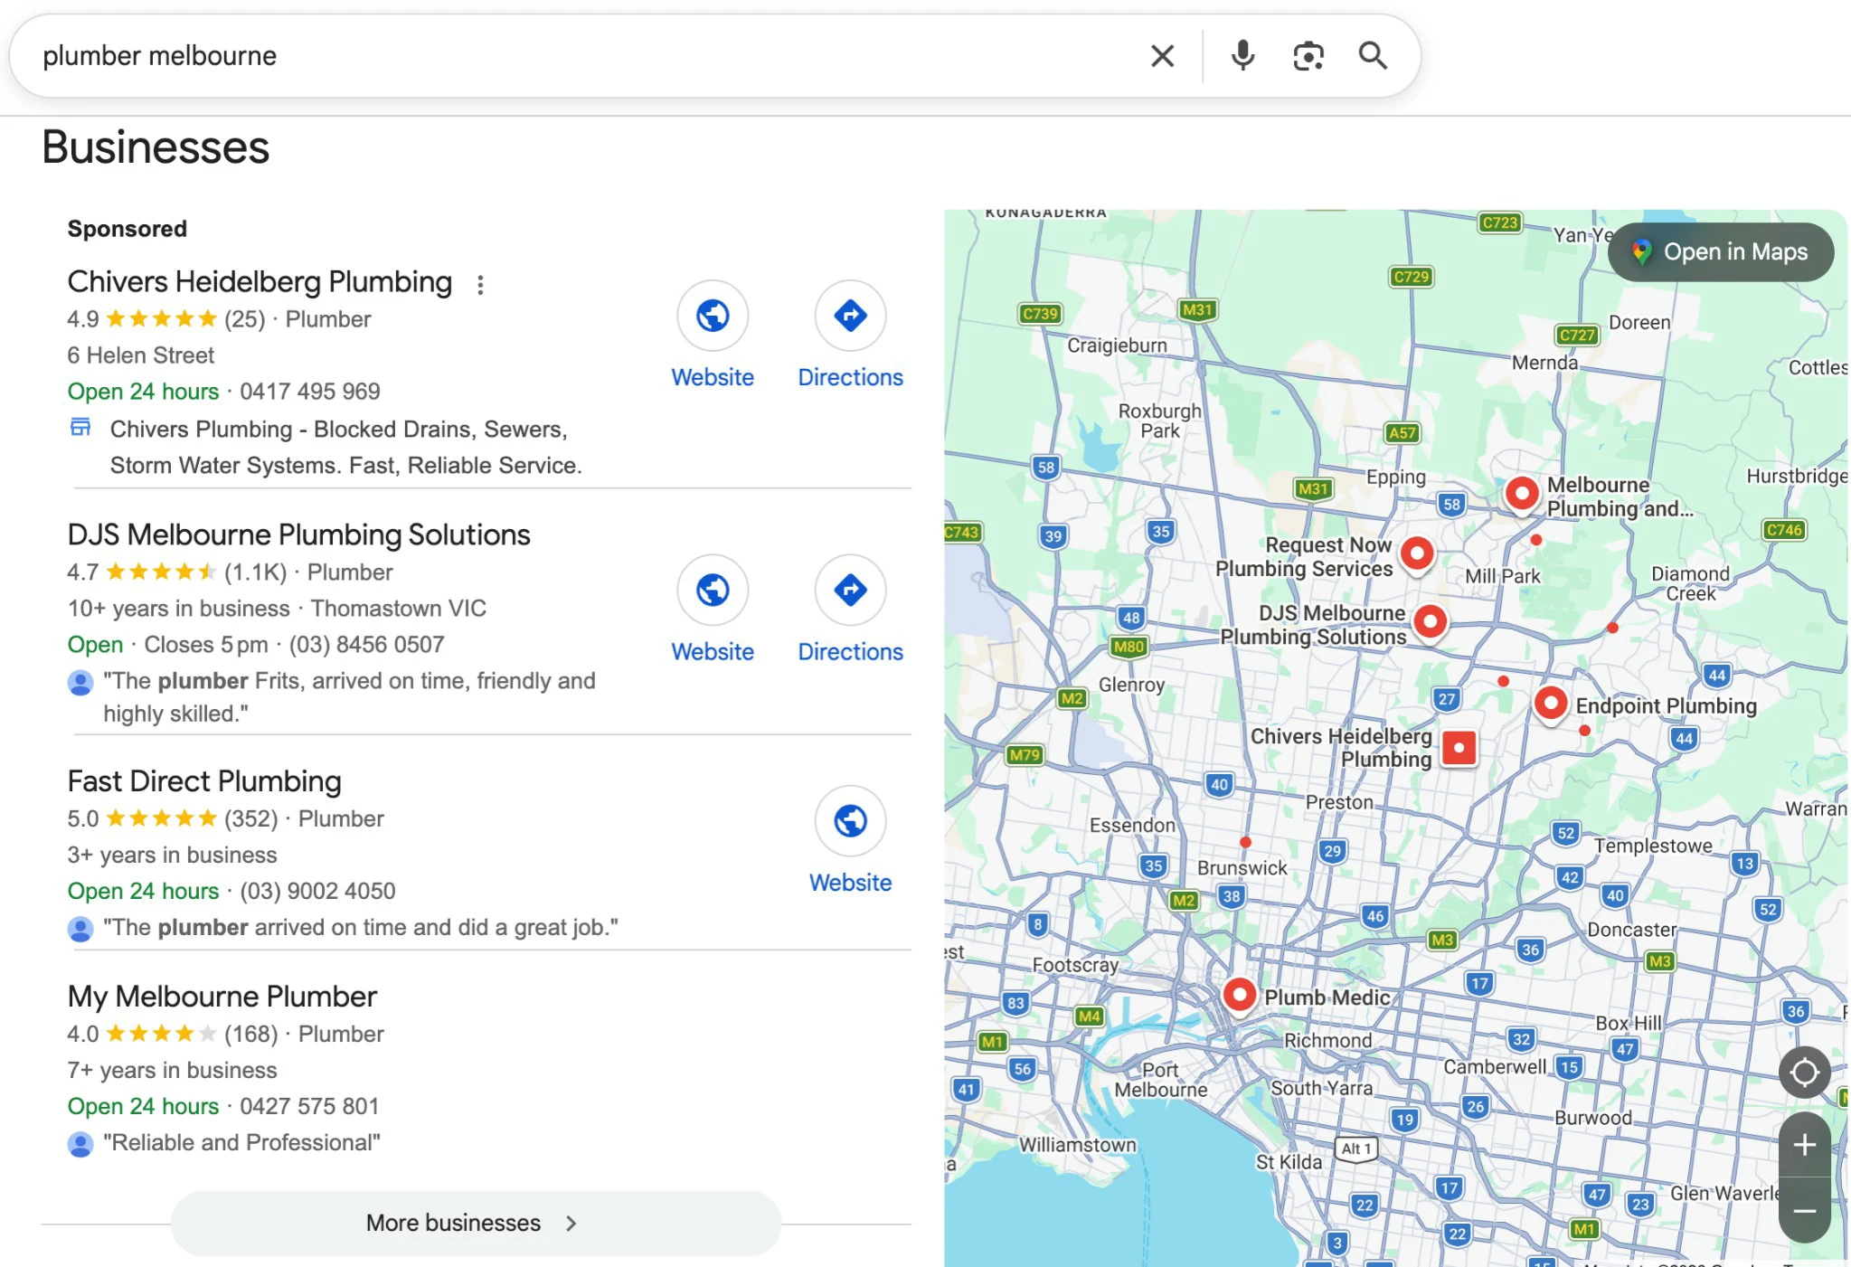Image resolution: width=1851 pixels, height=1267 pixels.
Task: Click Open in Maps button
Action: pos(1720,252)
